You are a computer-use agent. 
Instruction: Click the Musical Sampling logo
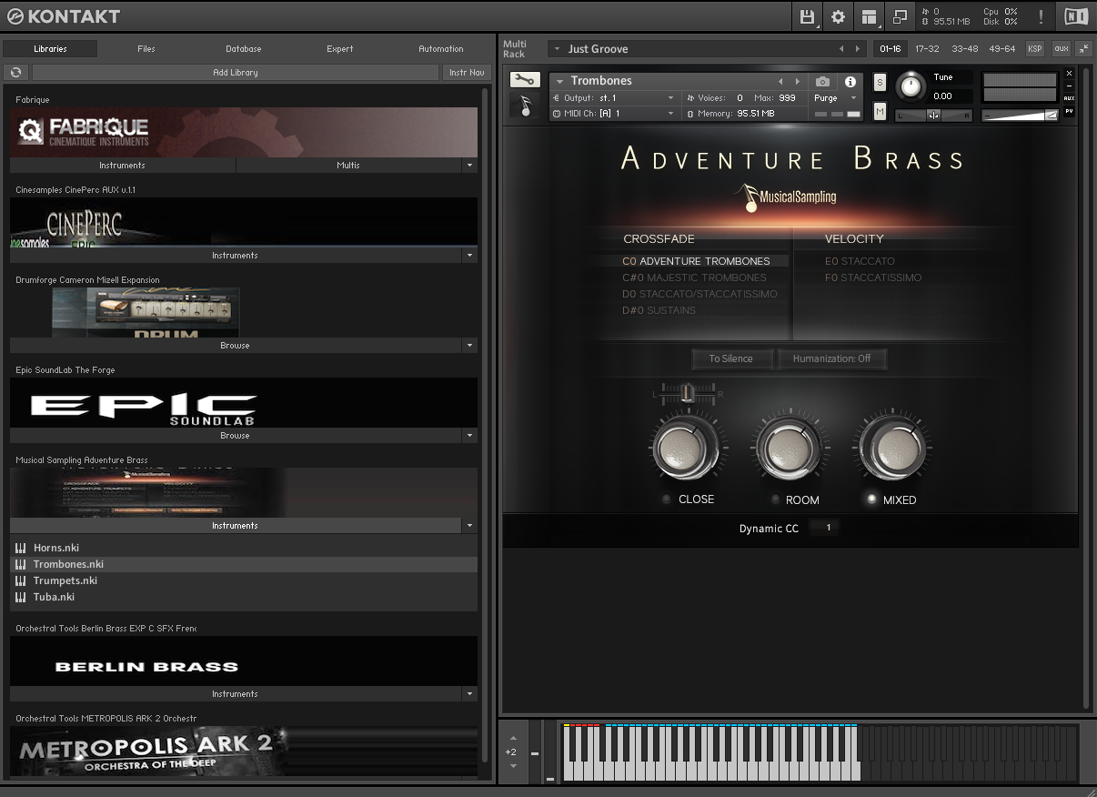(x=785, y=197)
